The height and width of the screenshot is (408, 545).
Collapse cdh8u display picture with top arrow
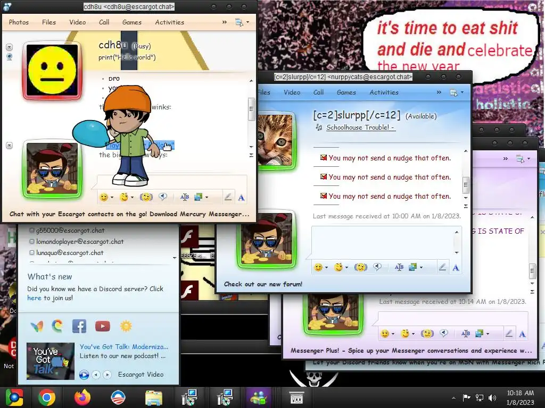(10, 47)
